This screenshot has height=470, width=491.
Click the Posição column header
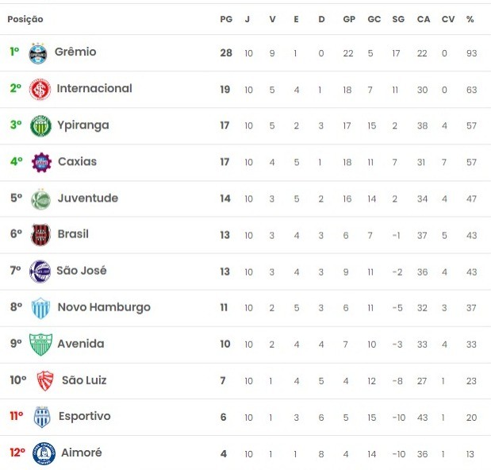(x=25, y=19)
